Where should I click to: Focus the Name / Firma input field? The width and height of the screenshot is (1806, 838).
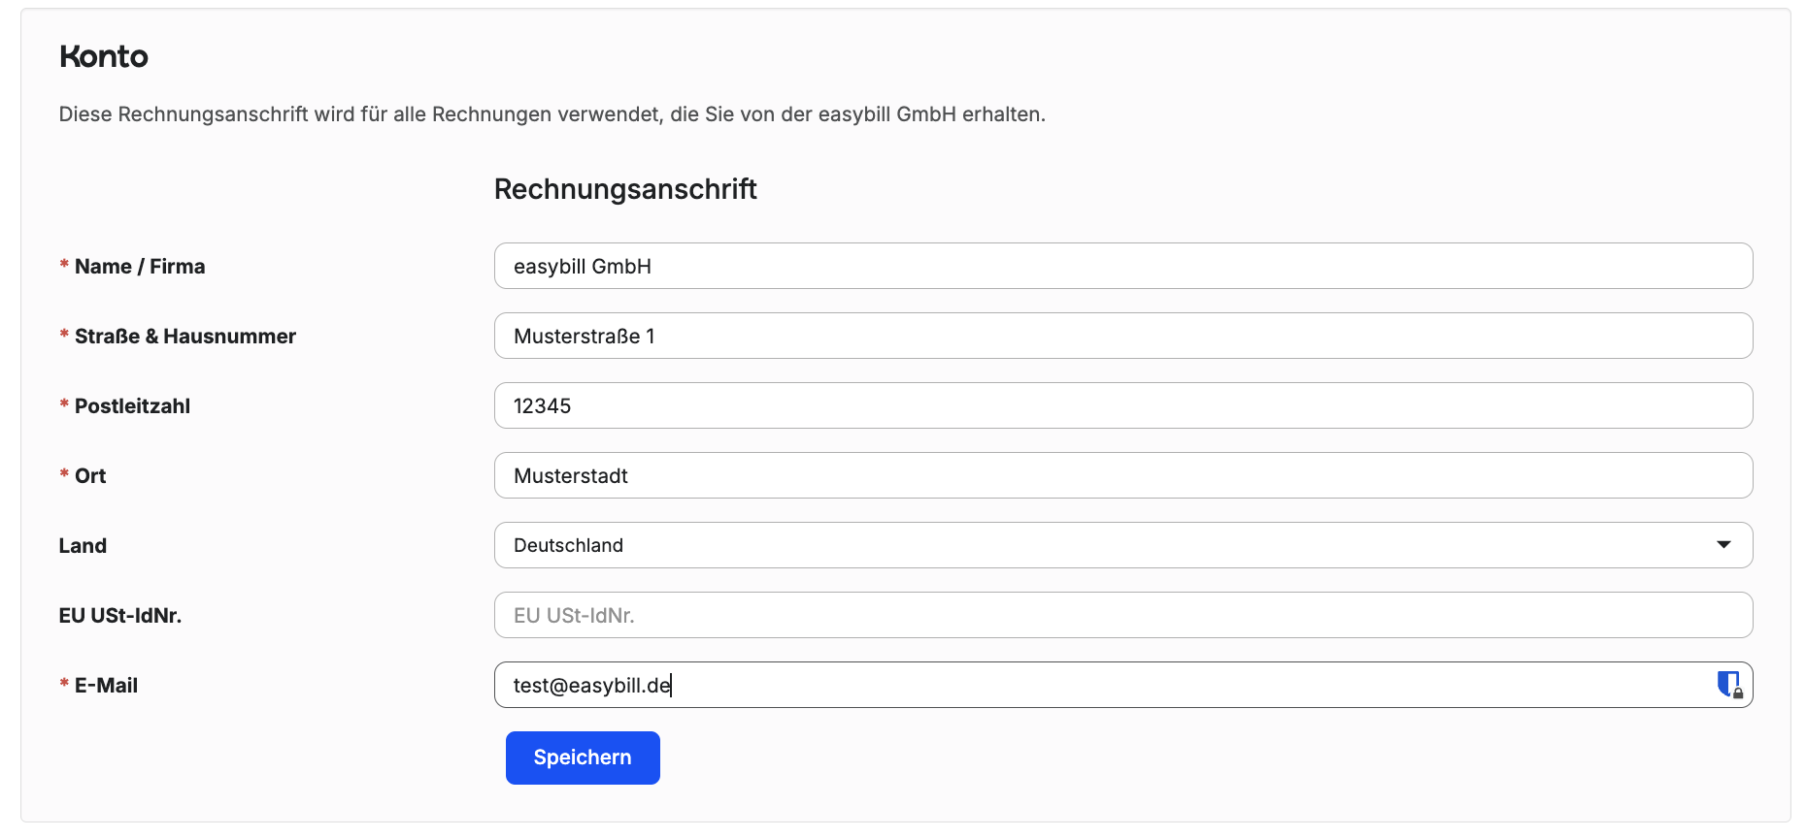click(x=1123, y=266)
